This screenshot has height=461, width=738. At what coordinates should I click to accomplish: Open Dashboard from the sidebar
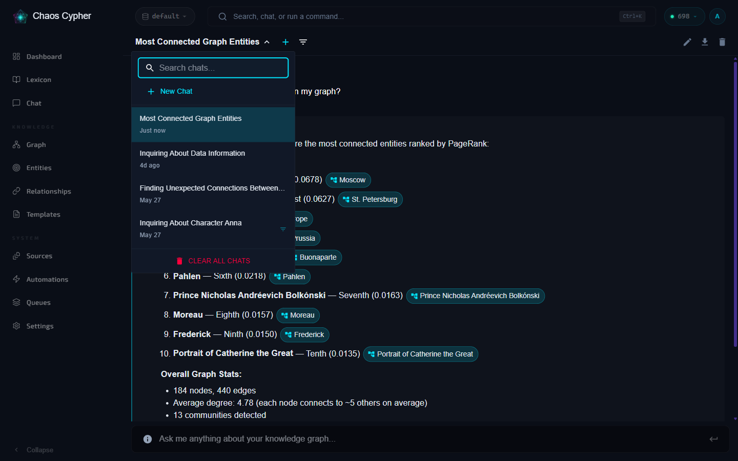[x=44, y=56]
